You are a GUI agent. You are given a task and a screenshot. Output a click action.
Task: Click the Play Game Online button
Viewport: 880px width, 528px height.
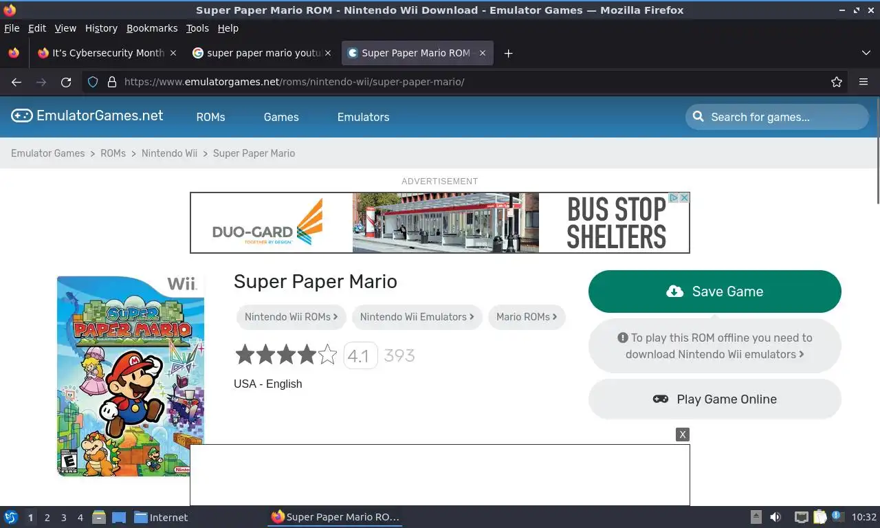tap(715, 399)
